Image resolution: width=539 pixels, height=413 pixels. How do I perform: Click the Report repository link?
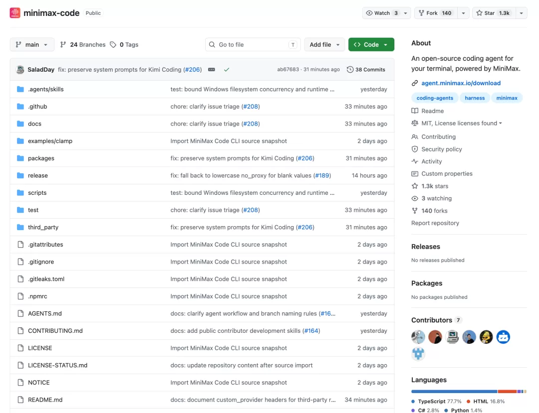(x=435, y=223)
